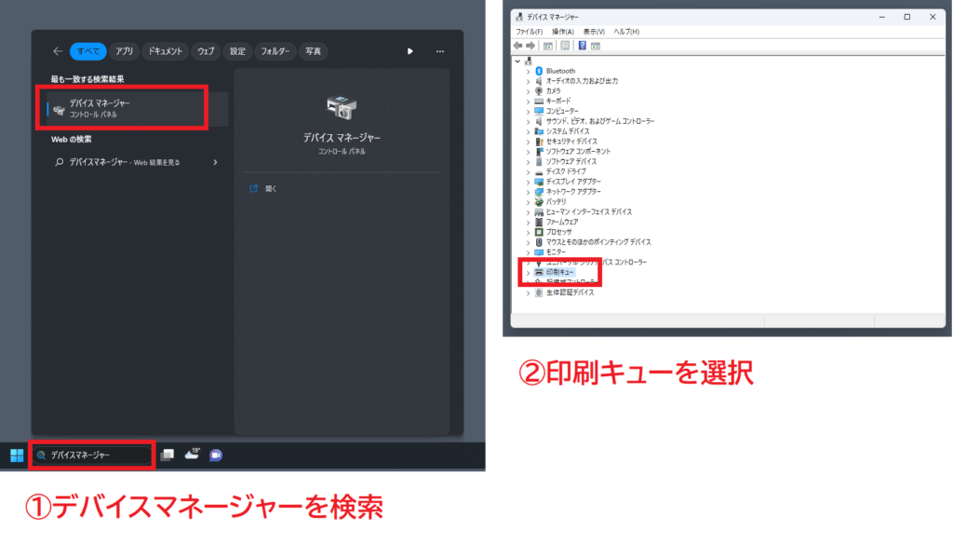The height and width of the screenshot is (556, 953).
Task: Click the scan for hardware changes toolbar icon
Action: point(596,46)
